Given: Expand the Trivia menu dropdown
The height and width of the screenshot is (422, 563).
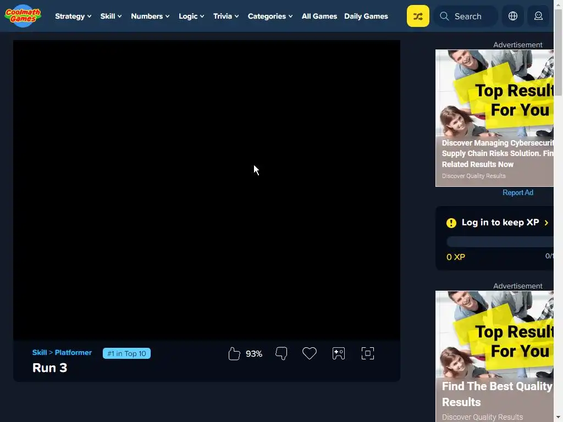Looking at the screenshot, I should click(226, 16).
